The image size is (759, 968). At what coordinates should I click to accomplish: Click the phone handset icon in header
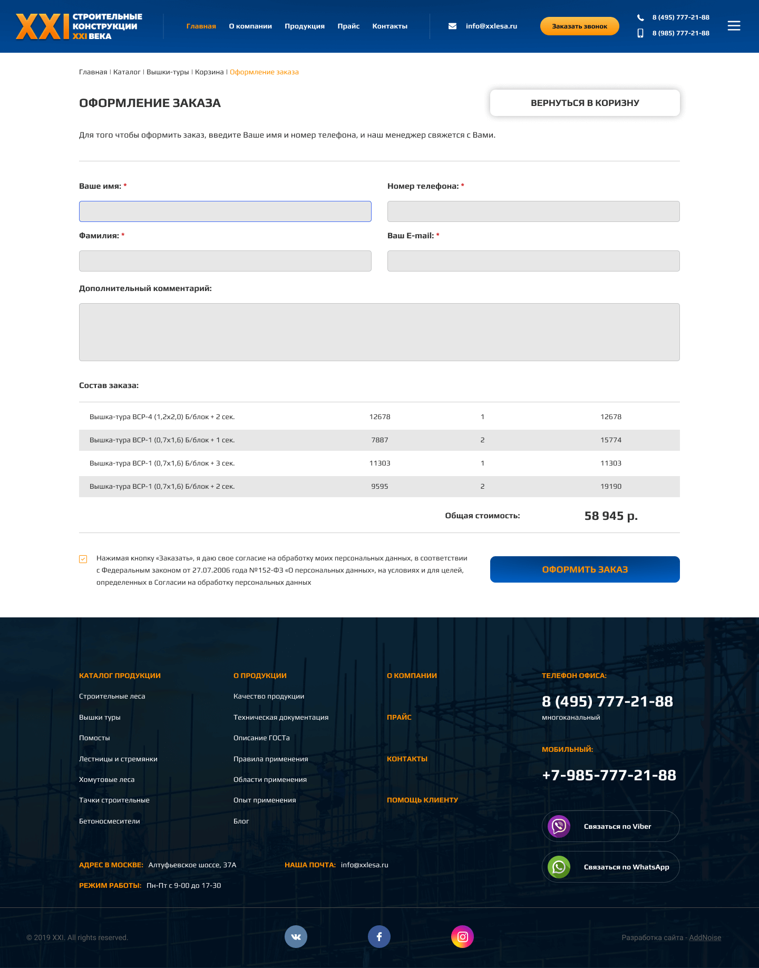[x=640, y=17]
